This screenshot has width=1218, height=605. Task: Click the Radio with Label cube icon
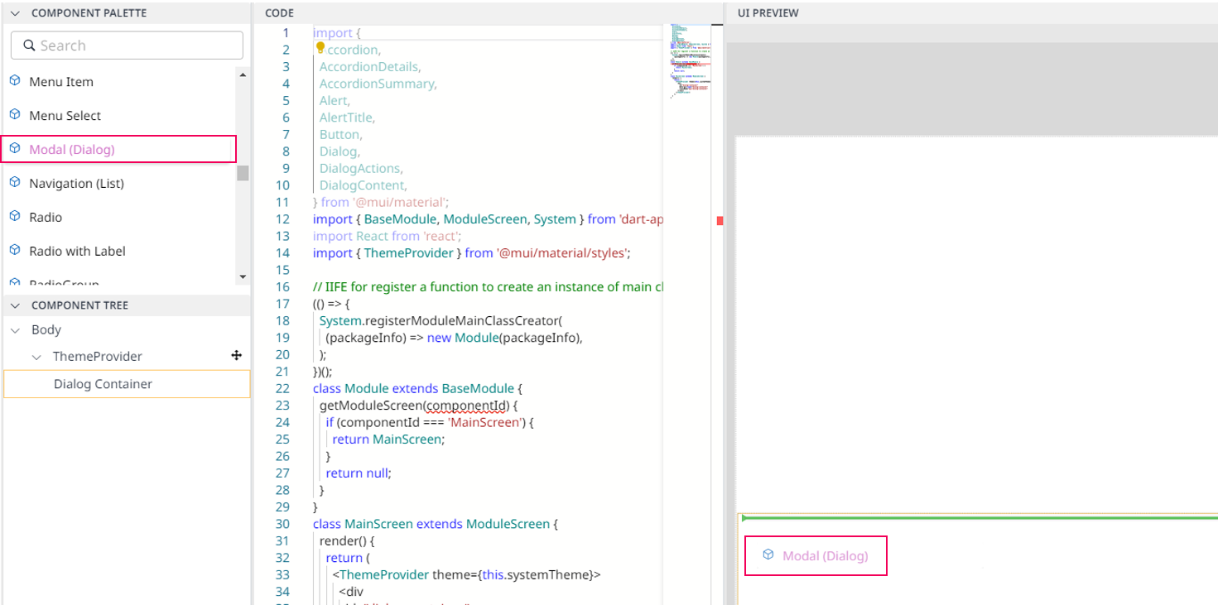14,251
